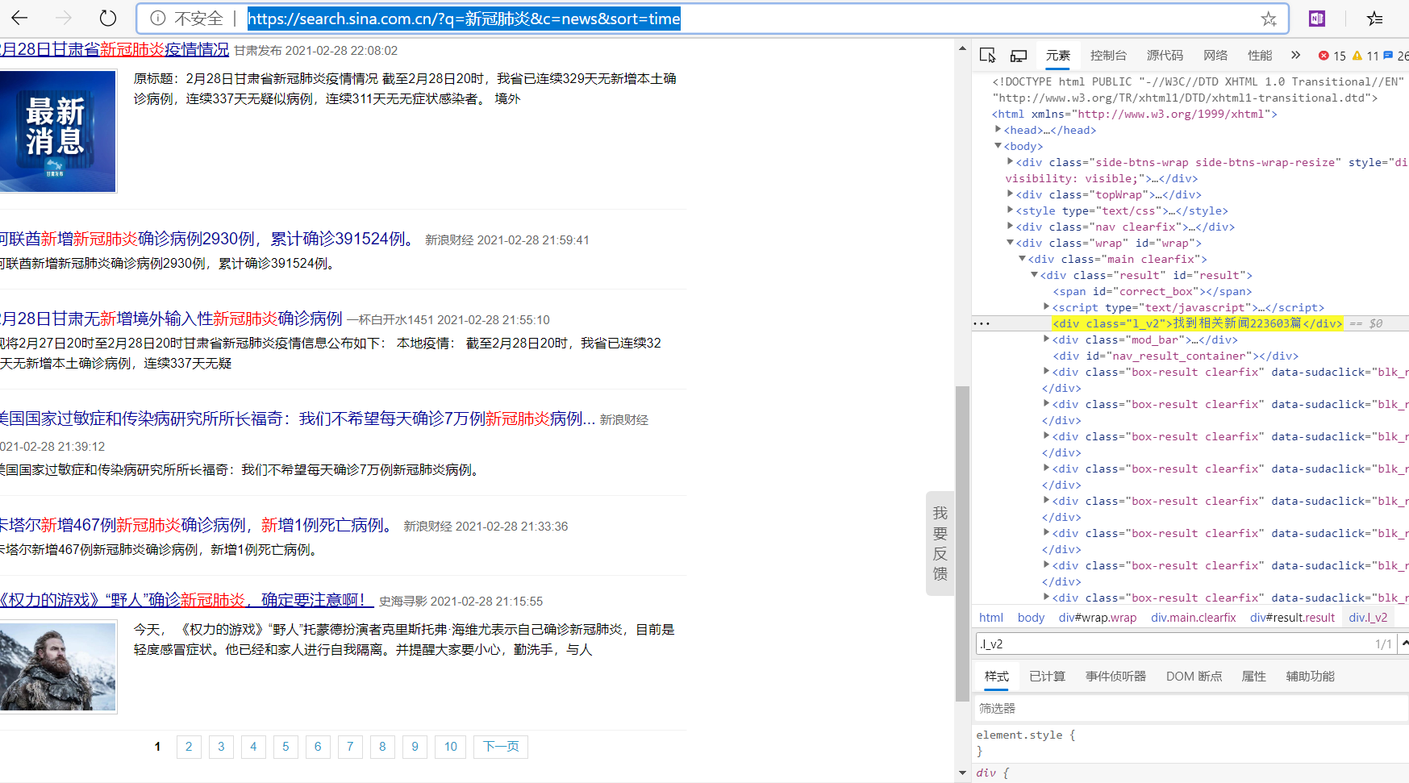Open the OneNote extension icon
Viewport: 1409px width, 783px height.
pyautogui.click(x=1317, y=18)
